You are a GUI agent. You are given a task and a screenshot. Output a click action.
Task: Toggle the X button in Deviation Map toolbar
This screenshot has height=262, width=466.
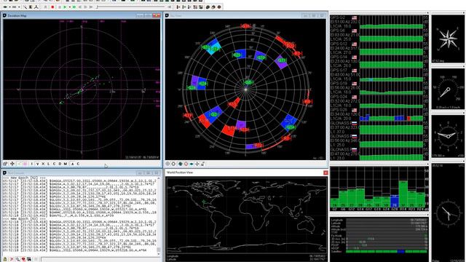point(43,164)
